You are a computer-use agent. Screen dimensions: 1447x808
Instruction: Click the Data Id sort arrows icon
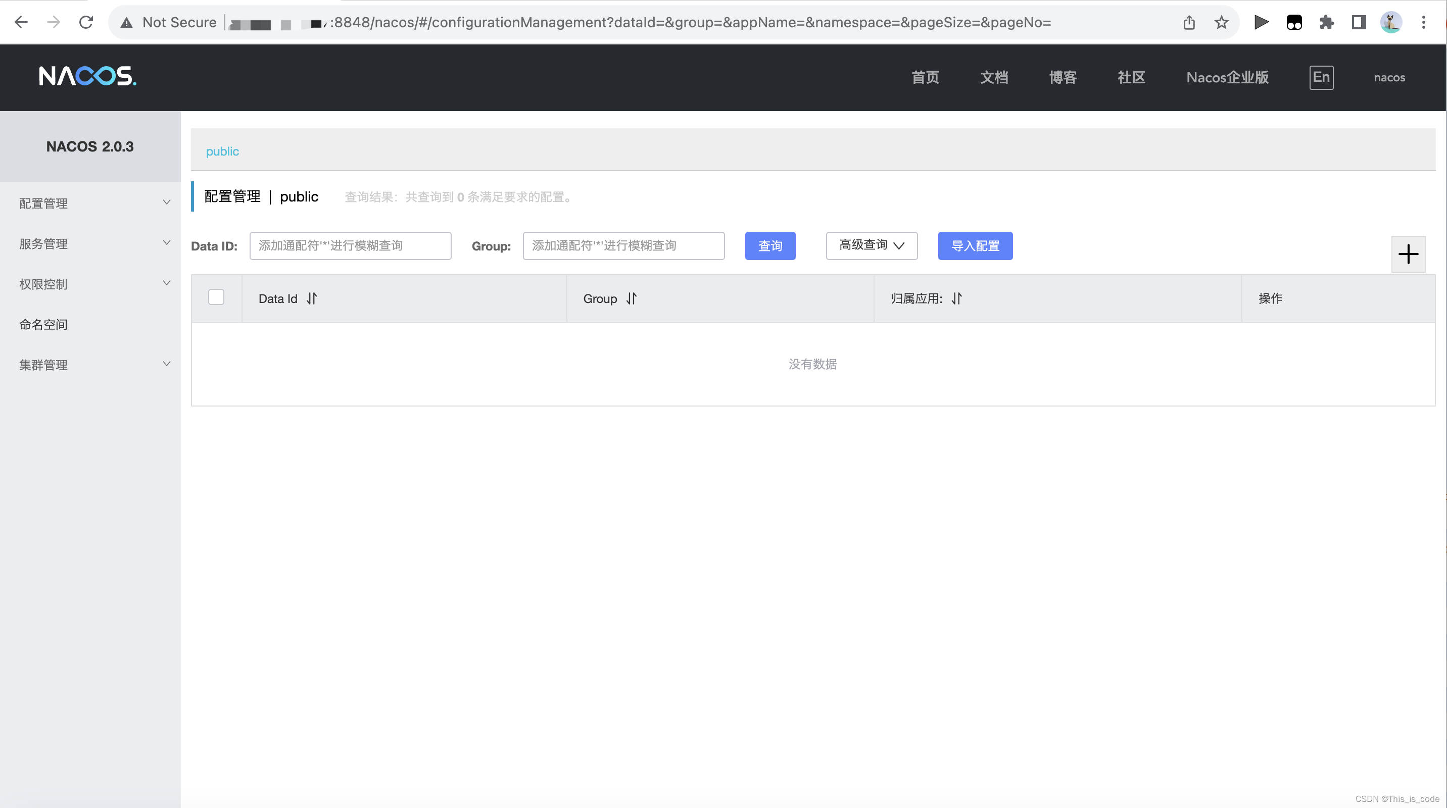(x=312, y=299)
